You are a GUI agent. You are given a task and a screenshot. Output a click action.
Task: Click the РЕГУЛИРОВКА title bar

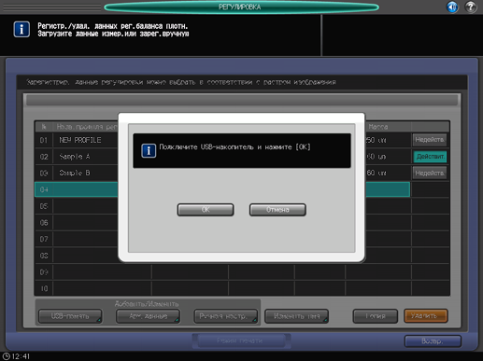241,7
